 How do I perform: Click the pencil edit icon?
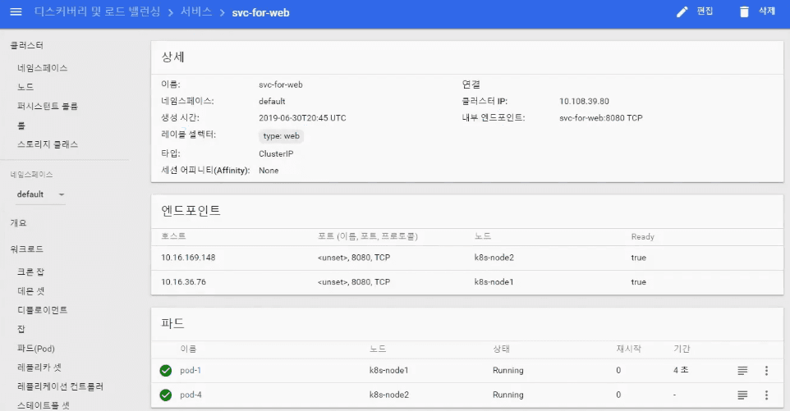click(682, 12)
